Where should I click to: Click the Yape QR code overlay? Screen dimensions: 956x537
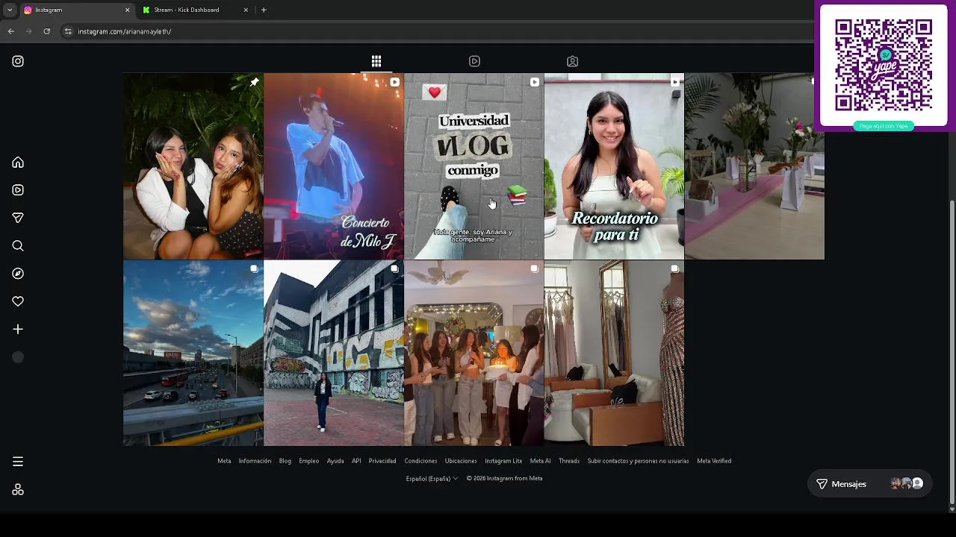884,66
